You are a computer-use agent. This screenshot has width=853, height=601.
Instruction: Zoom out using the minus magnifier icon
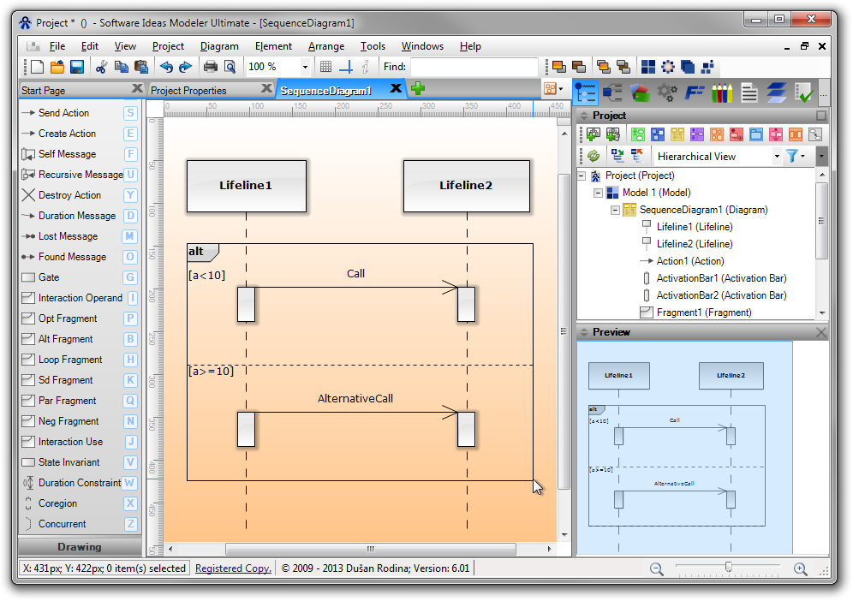point(657,569)
